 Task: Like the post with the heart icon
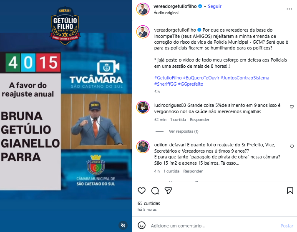(x=141, y=191)
